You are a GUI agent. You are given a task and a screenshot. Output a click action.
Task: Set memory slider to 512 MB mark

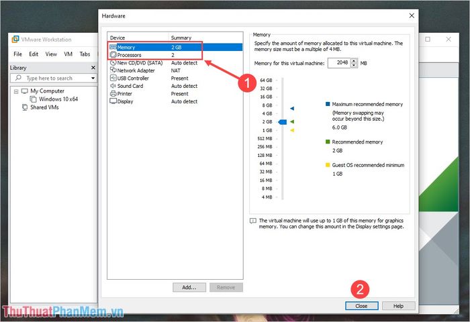[283, 139]
